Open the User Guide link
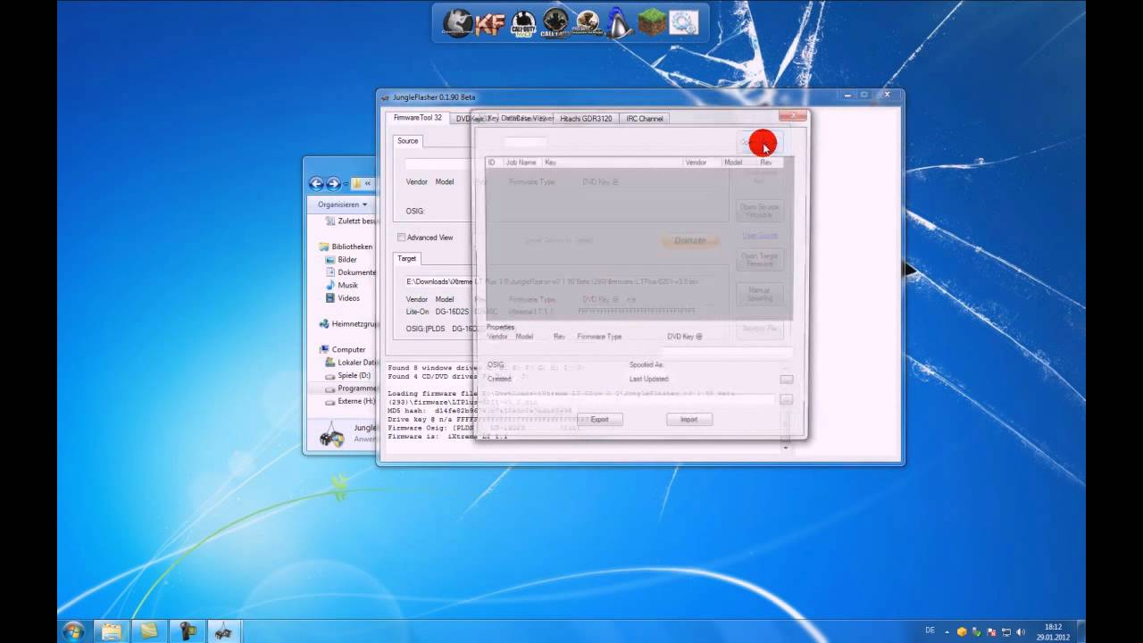This screenshot has height=643, width=1143. [760, 236]
